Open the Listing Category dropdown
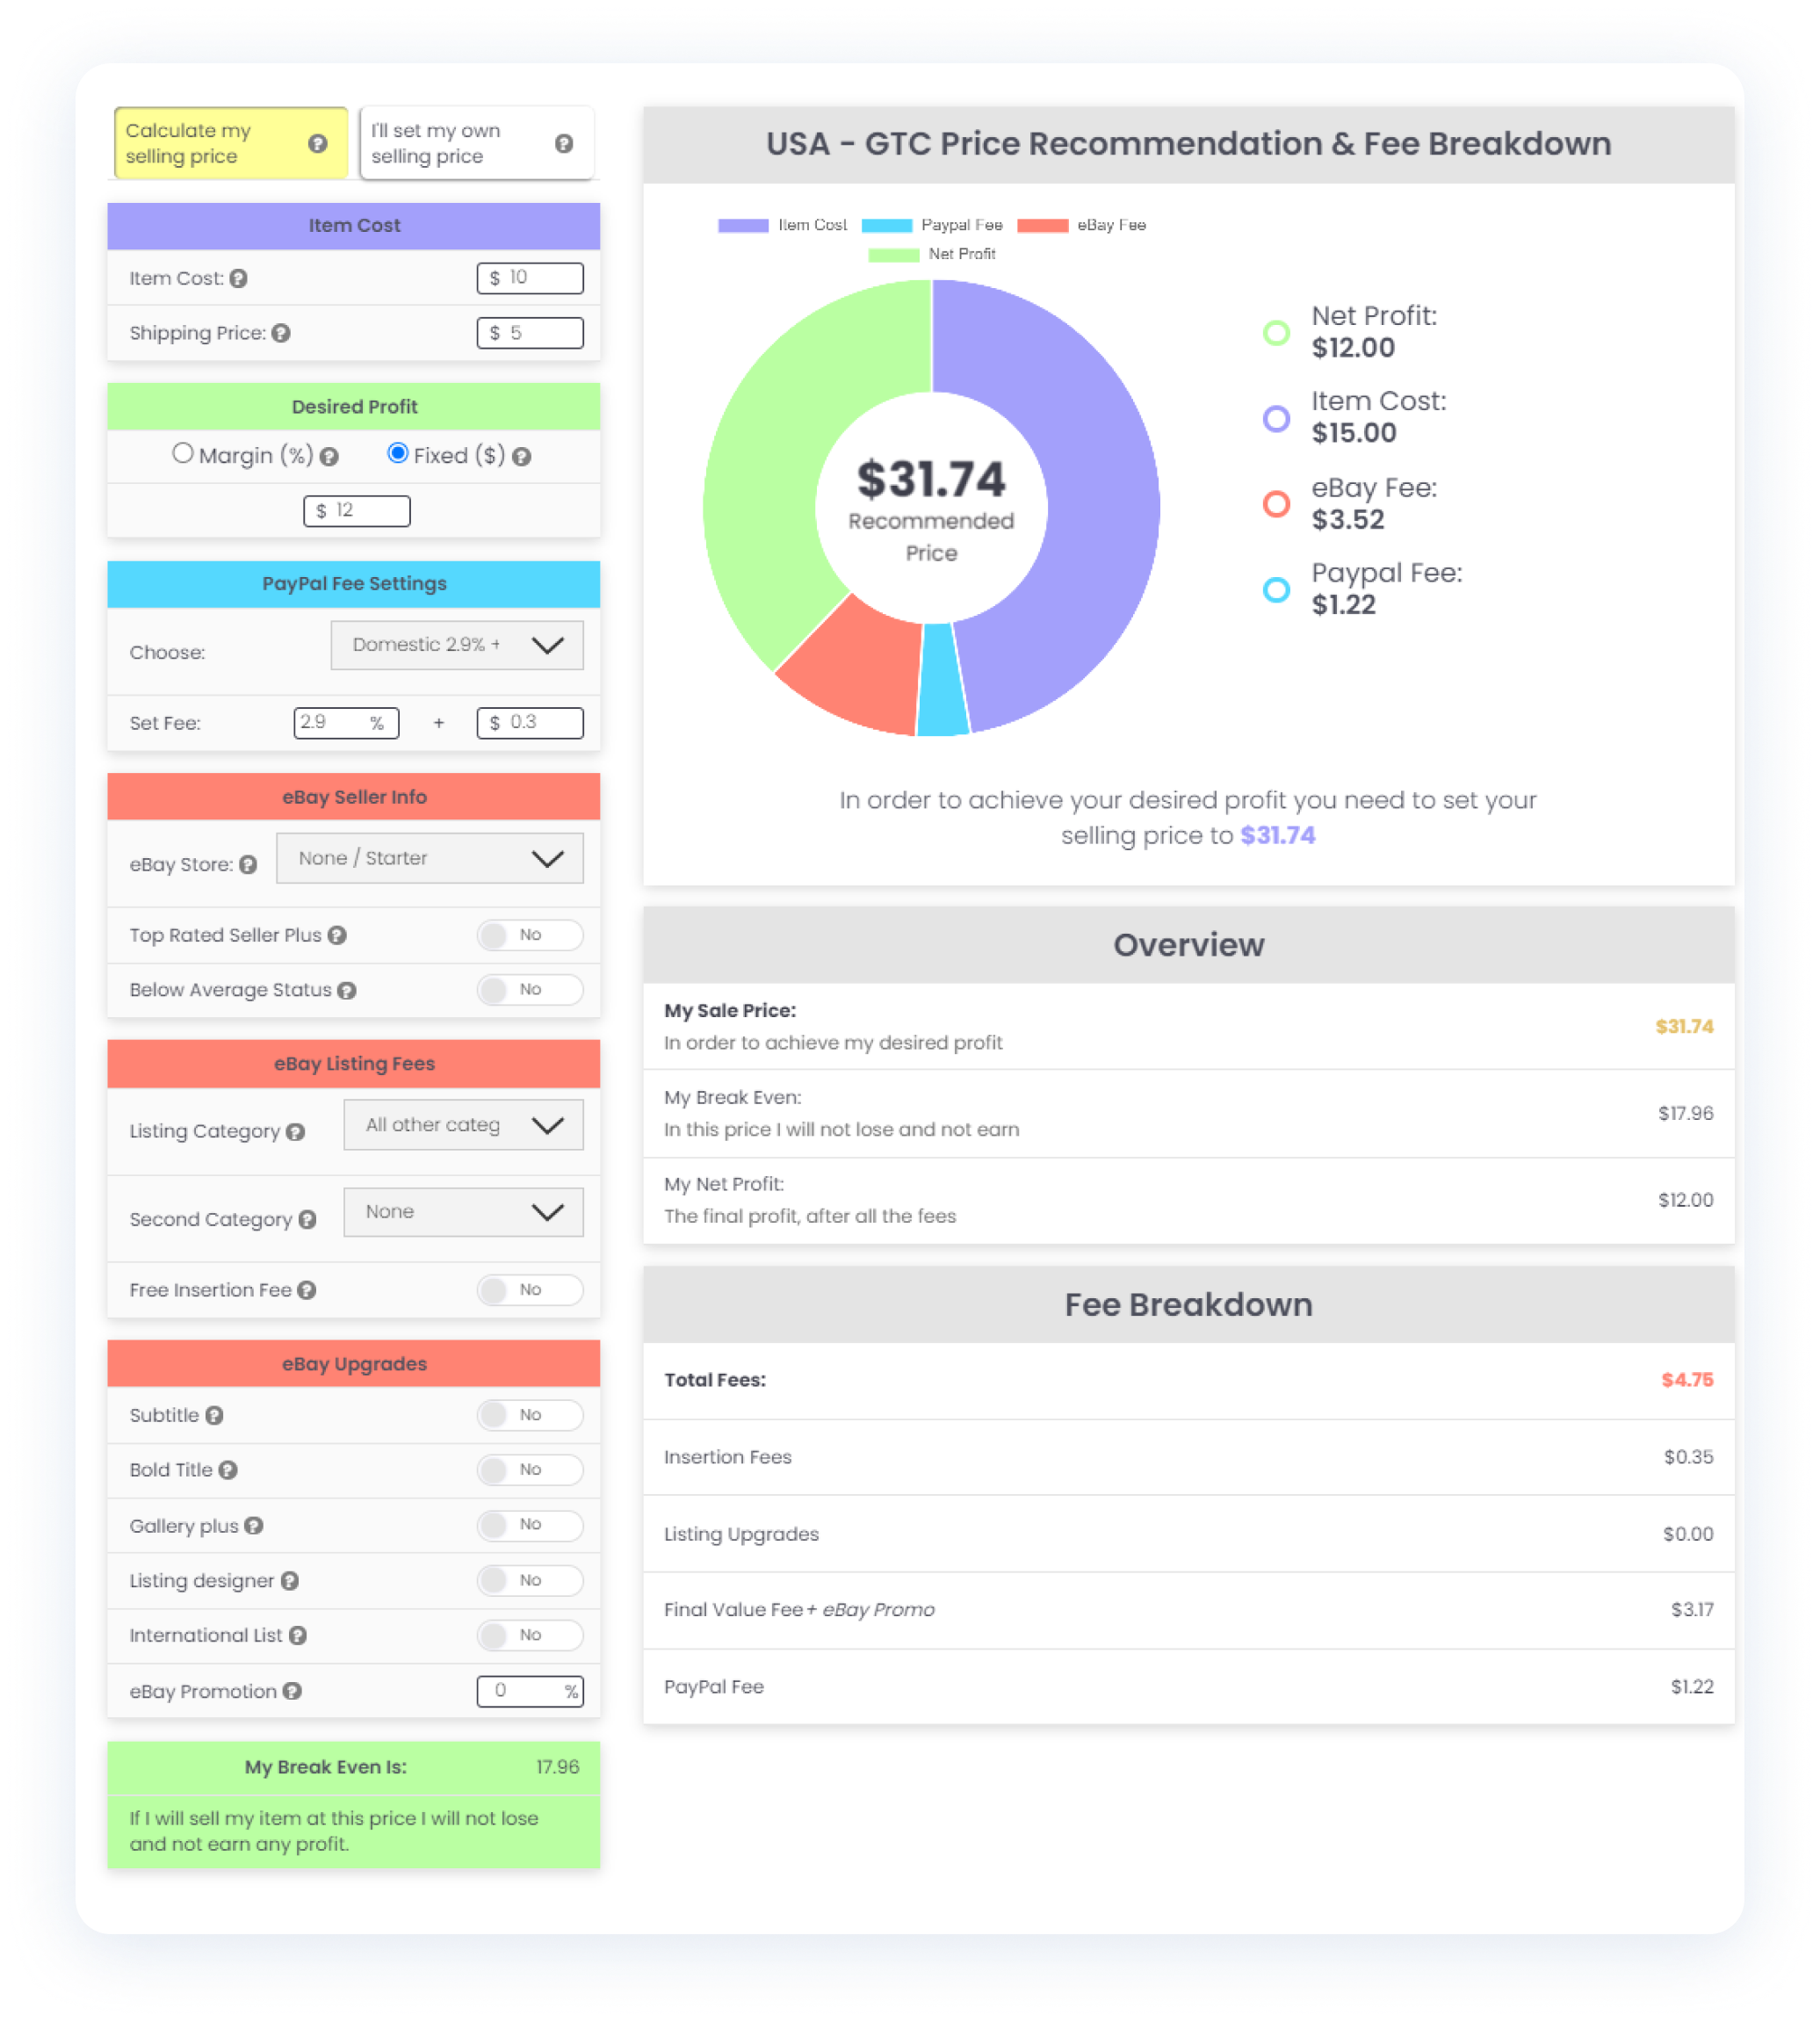The image size is (1820, 2022). [464, 1125]
